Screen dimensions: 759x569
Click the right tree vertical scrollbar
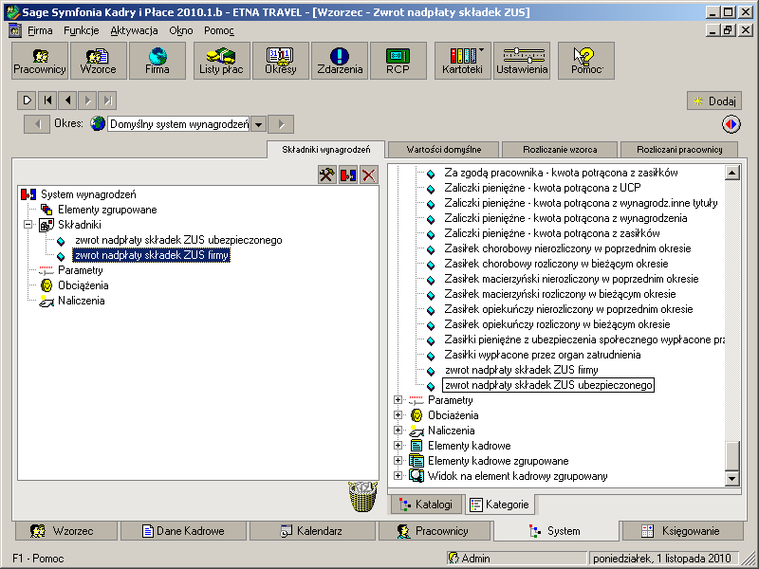tap(731, 313)
